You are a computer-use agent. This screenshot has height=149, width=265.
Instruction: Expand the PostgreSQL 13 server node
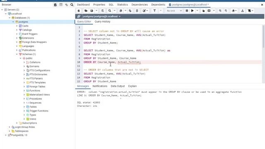pyautogui.click(x=6, y=135)
